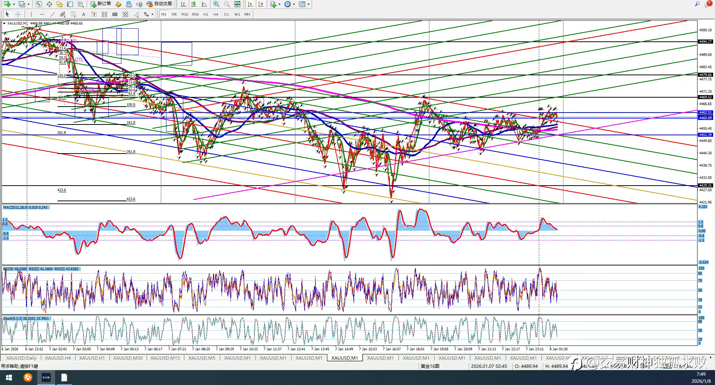Select the H4 timeframe button
Image resolution: width=715 pixels, height=385 pixels.
(216, 14)
